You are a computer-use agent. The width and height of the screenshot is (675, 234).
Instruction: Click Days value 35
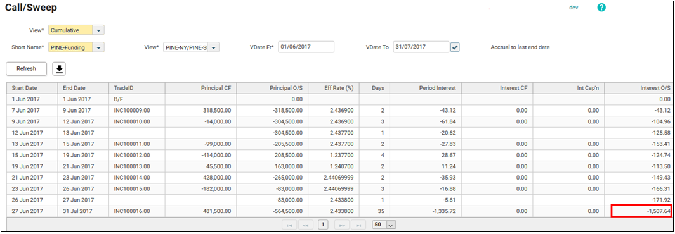point(381,211)
